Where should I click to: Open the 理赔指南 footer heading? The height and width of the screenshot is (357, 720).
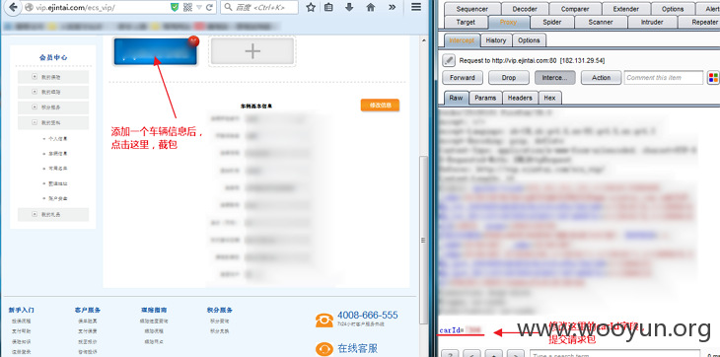(x=154, y=311)
